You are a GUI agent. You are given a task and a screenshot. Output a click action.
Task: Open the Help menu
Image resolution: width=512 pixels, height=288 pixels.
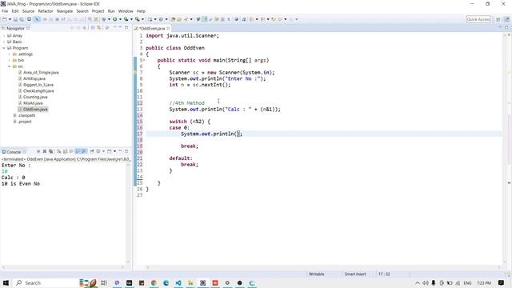pyautogui.click(x=141, y=11)
